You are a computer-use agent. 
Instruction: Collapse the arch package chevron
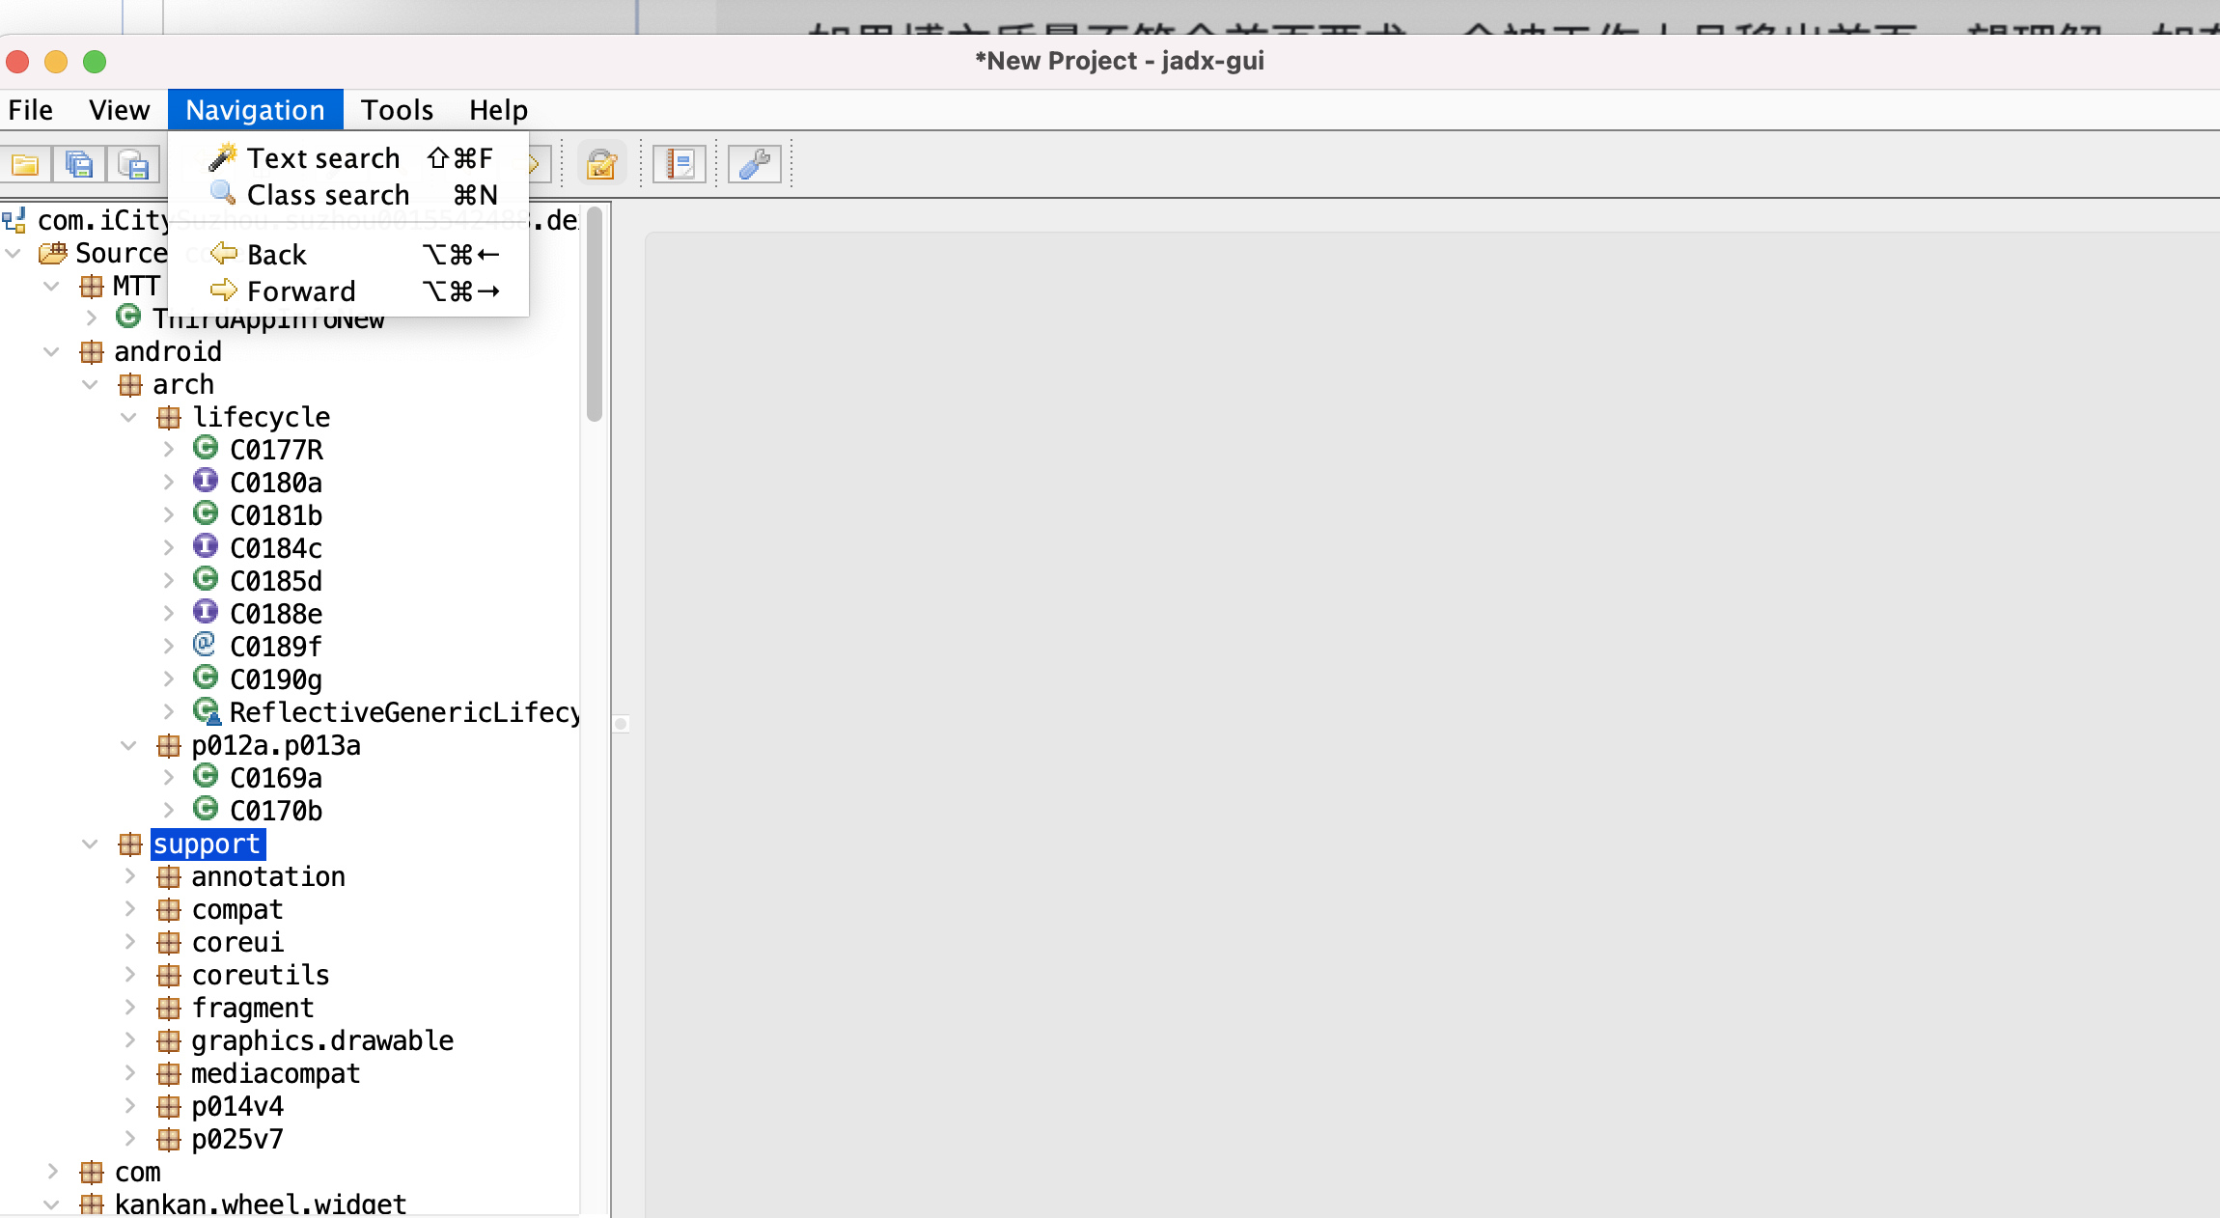point(91,385)
